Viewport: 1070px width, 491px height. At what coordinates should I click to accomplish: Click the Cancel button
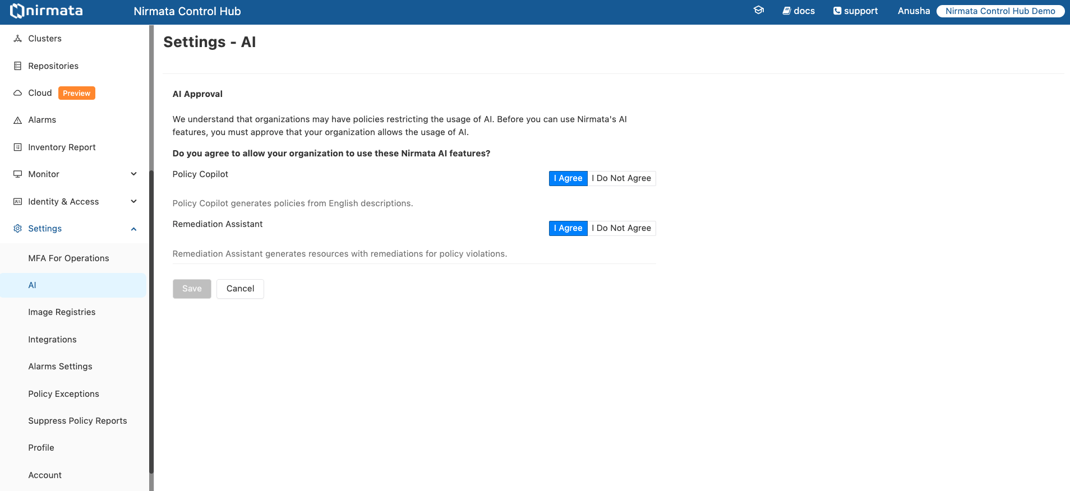click(240, 289)
